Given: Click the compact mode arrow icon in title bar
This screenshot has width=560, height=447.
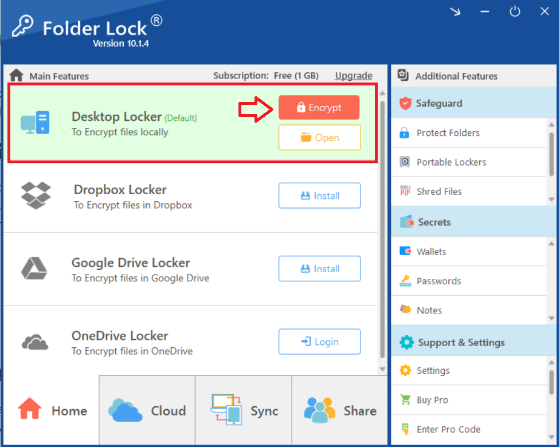Looking at the screenshot, I should [x=455, y=12].
